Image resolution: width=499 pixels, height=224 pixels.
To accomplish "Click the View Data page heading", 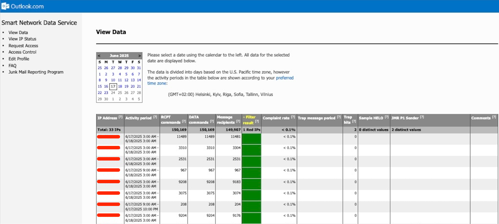I will click(111, 32).
